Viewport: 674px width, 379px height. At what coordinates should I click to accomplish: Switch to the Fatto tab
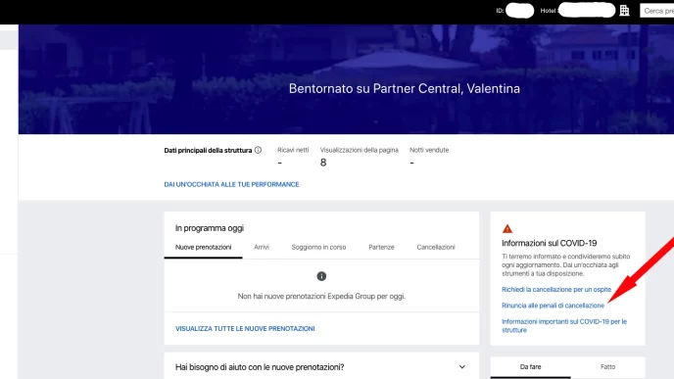607,367
